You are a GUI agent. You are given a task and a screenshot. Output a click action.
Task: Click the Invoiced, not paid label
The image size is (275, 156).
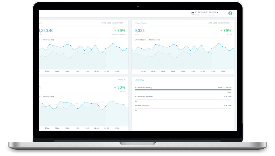pos(142,106)
